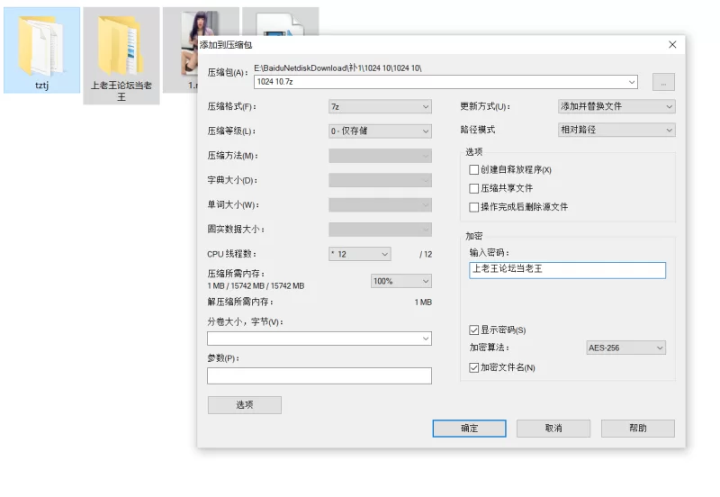This screenshot has height=497, width=720.
Task: Close the 添加到压缩包 dialog
Action: pos(672,44)
